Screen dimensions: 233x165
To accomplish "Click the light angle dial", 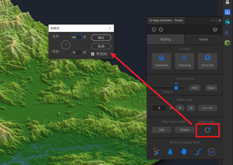I will [x=66, y=45].
